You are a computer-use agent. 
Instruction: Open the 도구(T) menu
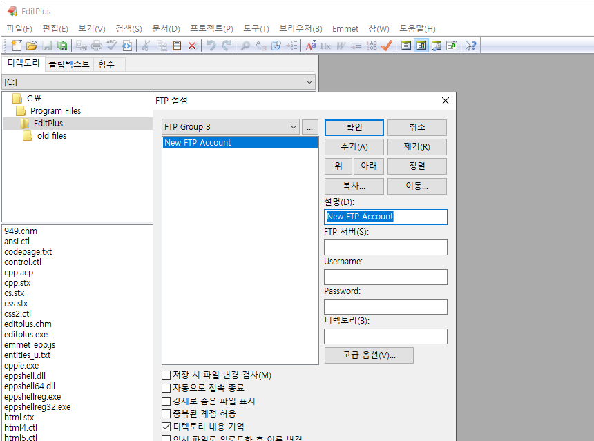[x=256, y=29]
